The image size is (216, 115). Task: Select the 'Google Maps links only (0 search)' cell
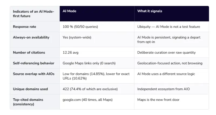97,63
